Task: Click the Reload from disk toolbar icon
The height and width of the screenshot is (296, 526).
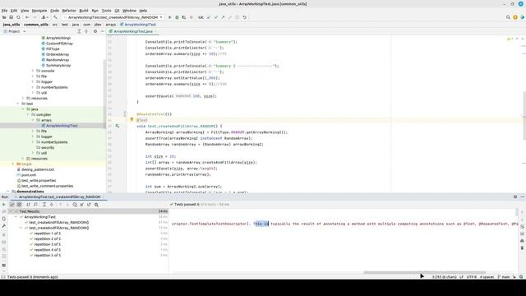Action: [x=18, y=17]
